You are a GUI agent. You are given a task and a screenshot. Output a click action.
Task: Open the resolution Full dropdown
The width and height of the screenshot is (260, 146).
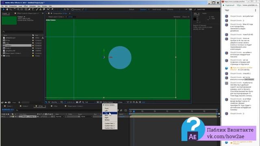pos(90,102)
